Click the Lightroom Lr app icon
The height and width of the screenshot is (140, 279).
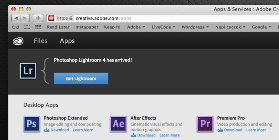coord(28,71)
